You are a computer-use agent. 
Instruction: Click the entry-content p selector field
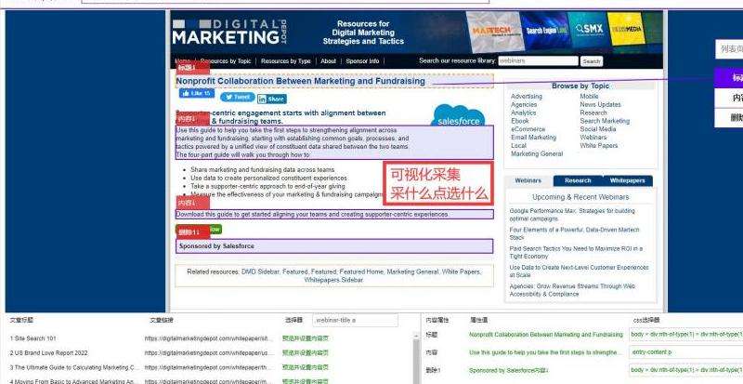pos(685,352)
